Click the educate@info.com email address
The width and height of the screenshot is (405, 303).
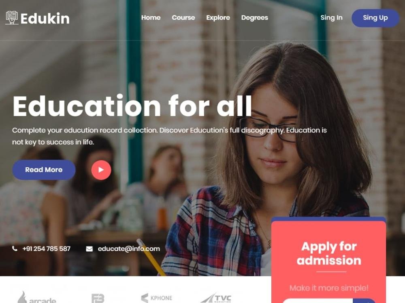tap(129, 248)
